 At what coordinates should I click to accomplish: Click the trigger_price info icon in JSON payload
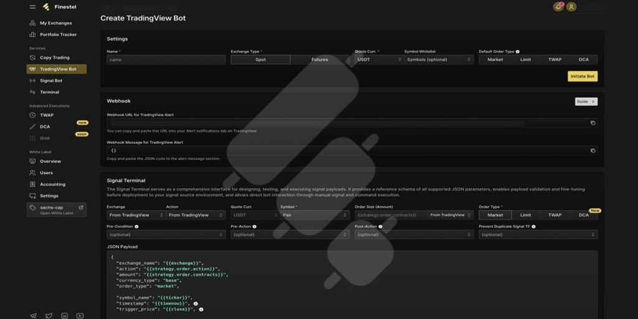click(201, 310)
